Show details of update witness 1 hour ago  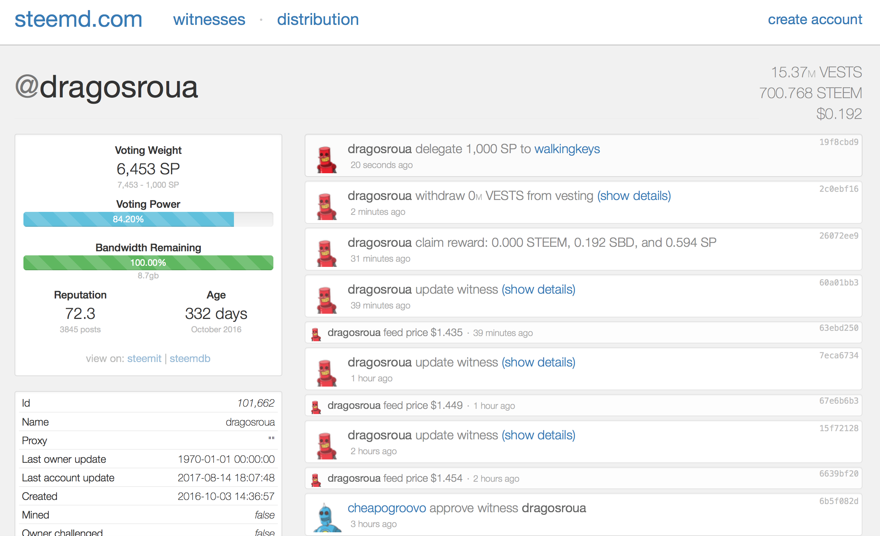point(538,362)
